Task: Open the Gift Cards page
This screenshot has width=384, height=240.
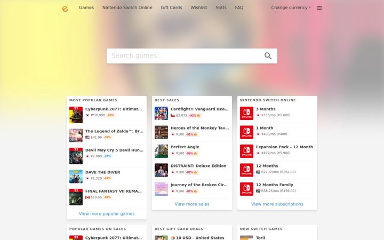Action: coord(171,7)
